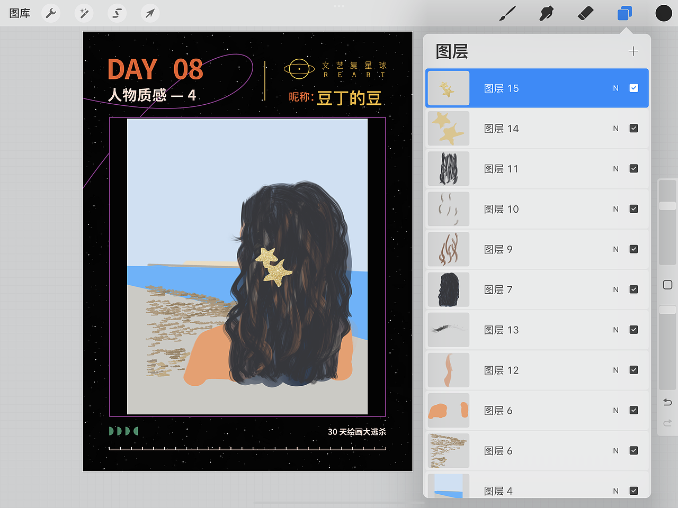Open blend mode N of 图层 10
678x508 pixels.
click(615, 209)
